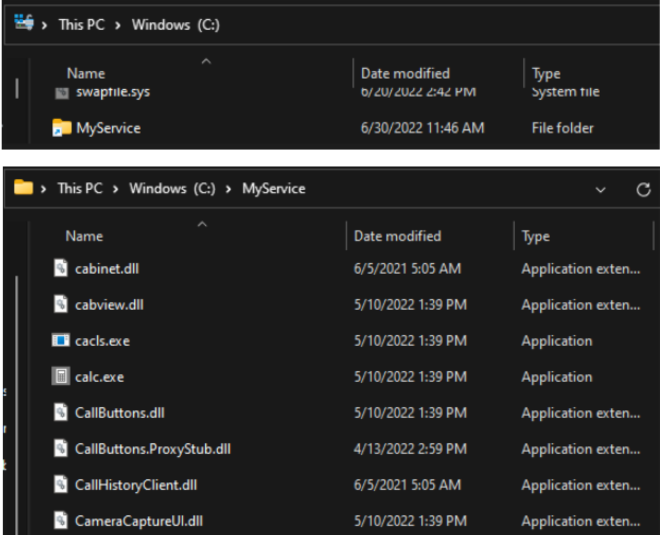Image resolution: width=660 pixels, height=535 pixels.
Task: Refresh the MyService folder view
Action: [644, 189]
